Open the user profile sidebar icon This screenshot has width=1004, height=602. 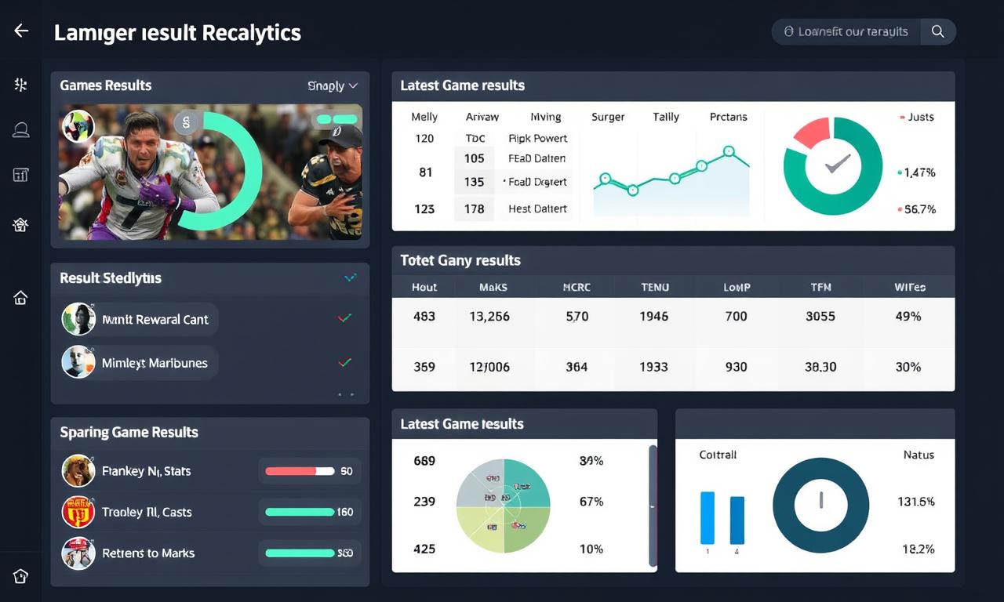tap(21, 130)
